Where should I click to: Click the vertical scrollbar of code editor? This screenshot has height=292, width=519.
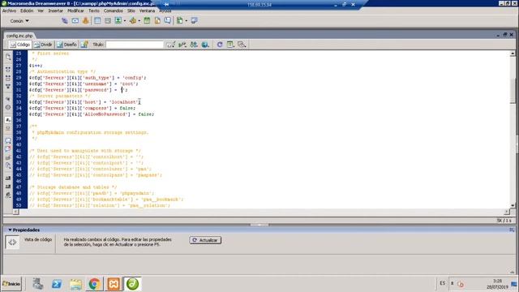click(x=513, y=129)
